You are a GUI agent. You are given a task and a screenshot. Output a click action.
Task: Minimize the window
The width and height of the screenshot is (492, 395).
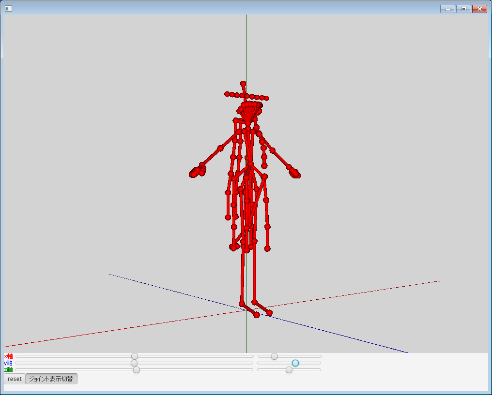click(x=447, y=9)
